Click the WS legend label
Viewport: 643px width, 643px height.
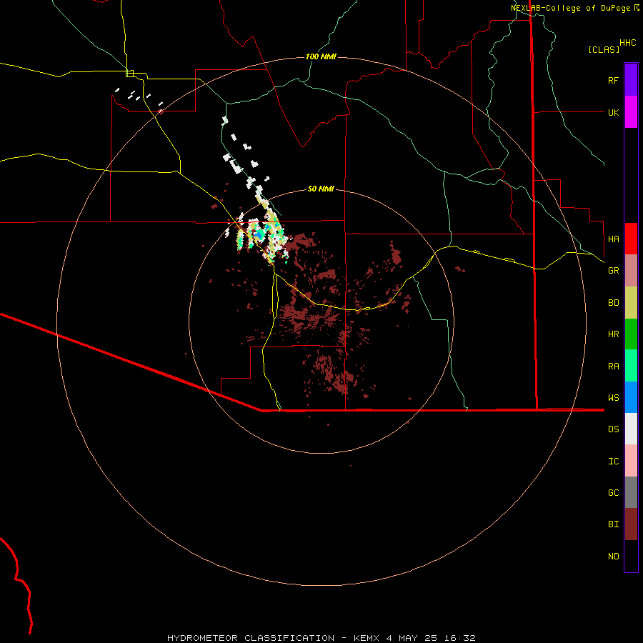[613, 397]
